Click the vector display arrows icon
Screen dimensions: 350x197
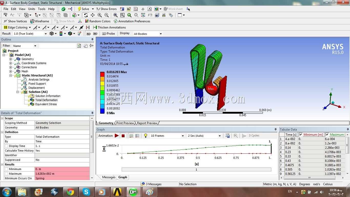(x=79, y=34)
